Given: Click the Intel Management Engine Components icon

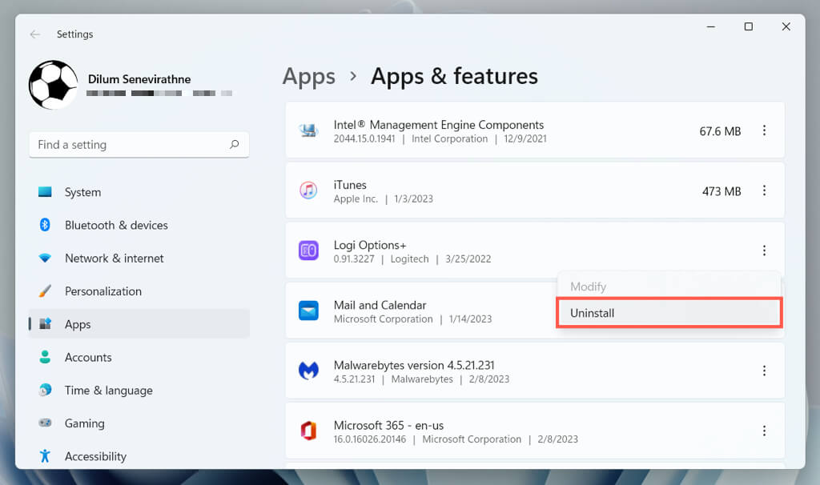Looking at the screenshot, I should click(x=308, y=130).
